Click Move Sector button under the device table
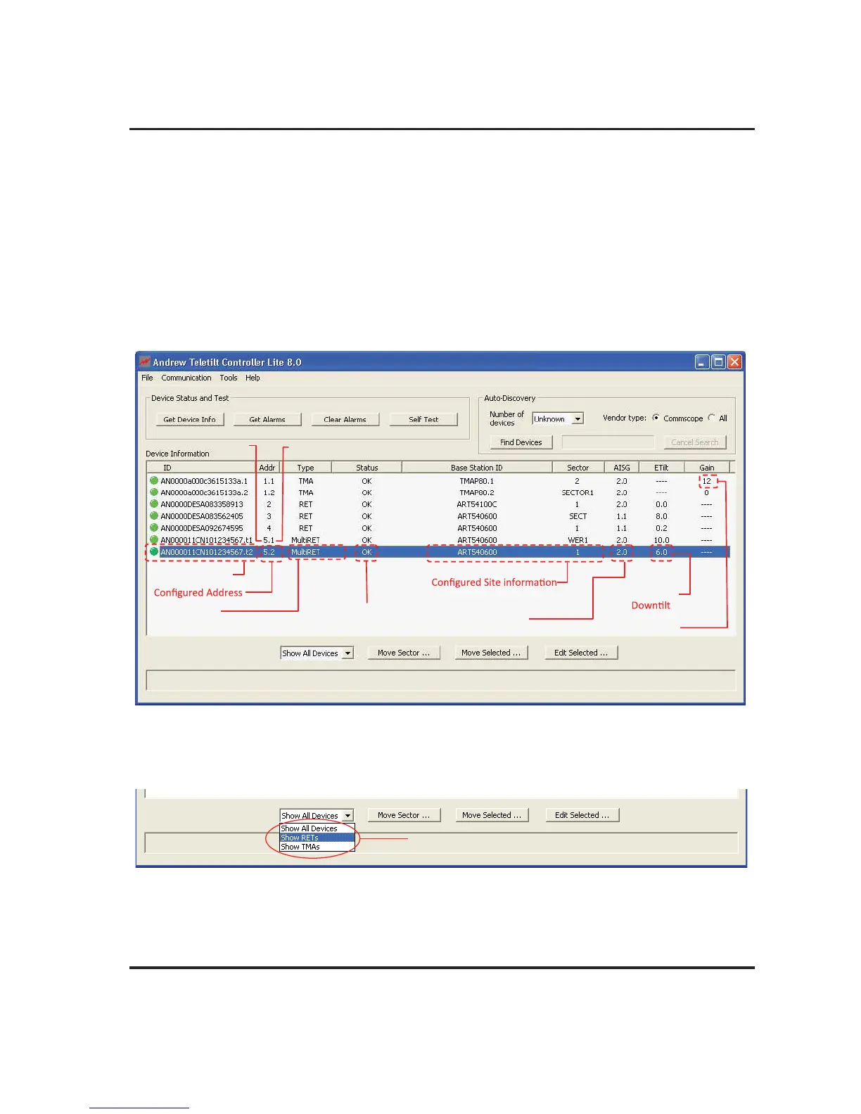Screen dimensions: 861x1114 click(x=404, y=653)
